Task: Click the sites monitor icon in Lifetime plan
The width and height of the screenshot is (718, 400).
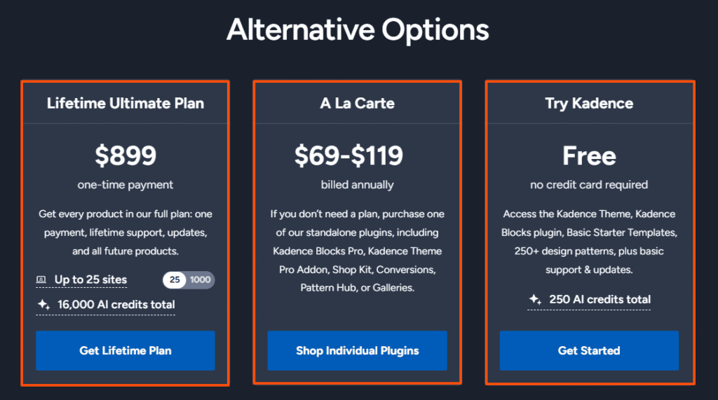Action: pyautogui.click(x=41, y=280)
